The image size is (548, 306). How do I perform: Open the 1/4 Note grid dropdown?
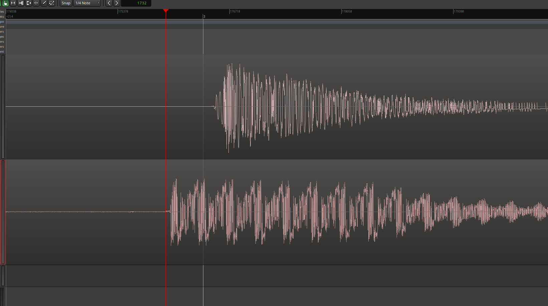coord(87,3)
